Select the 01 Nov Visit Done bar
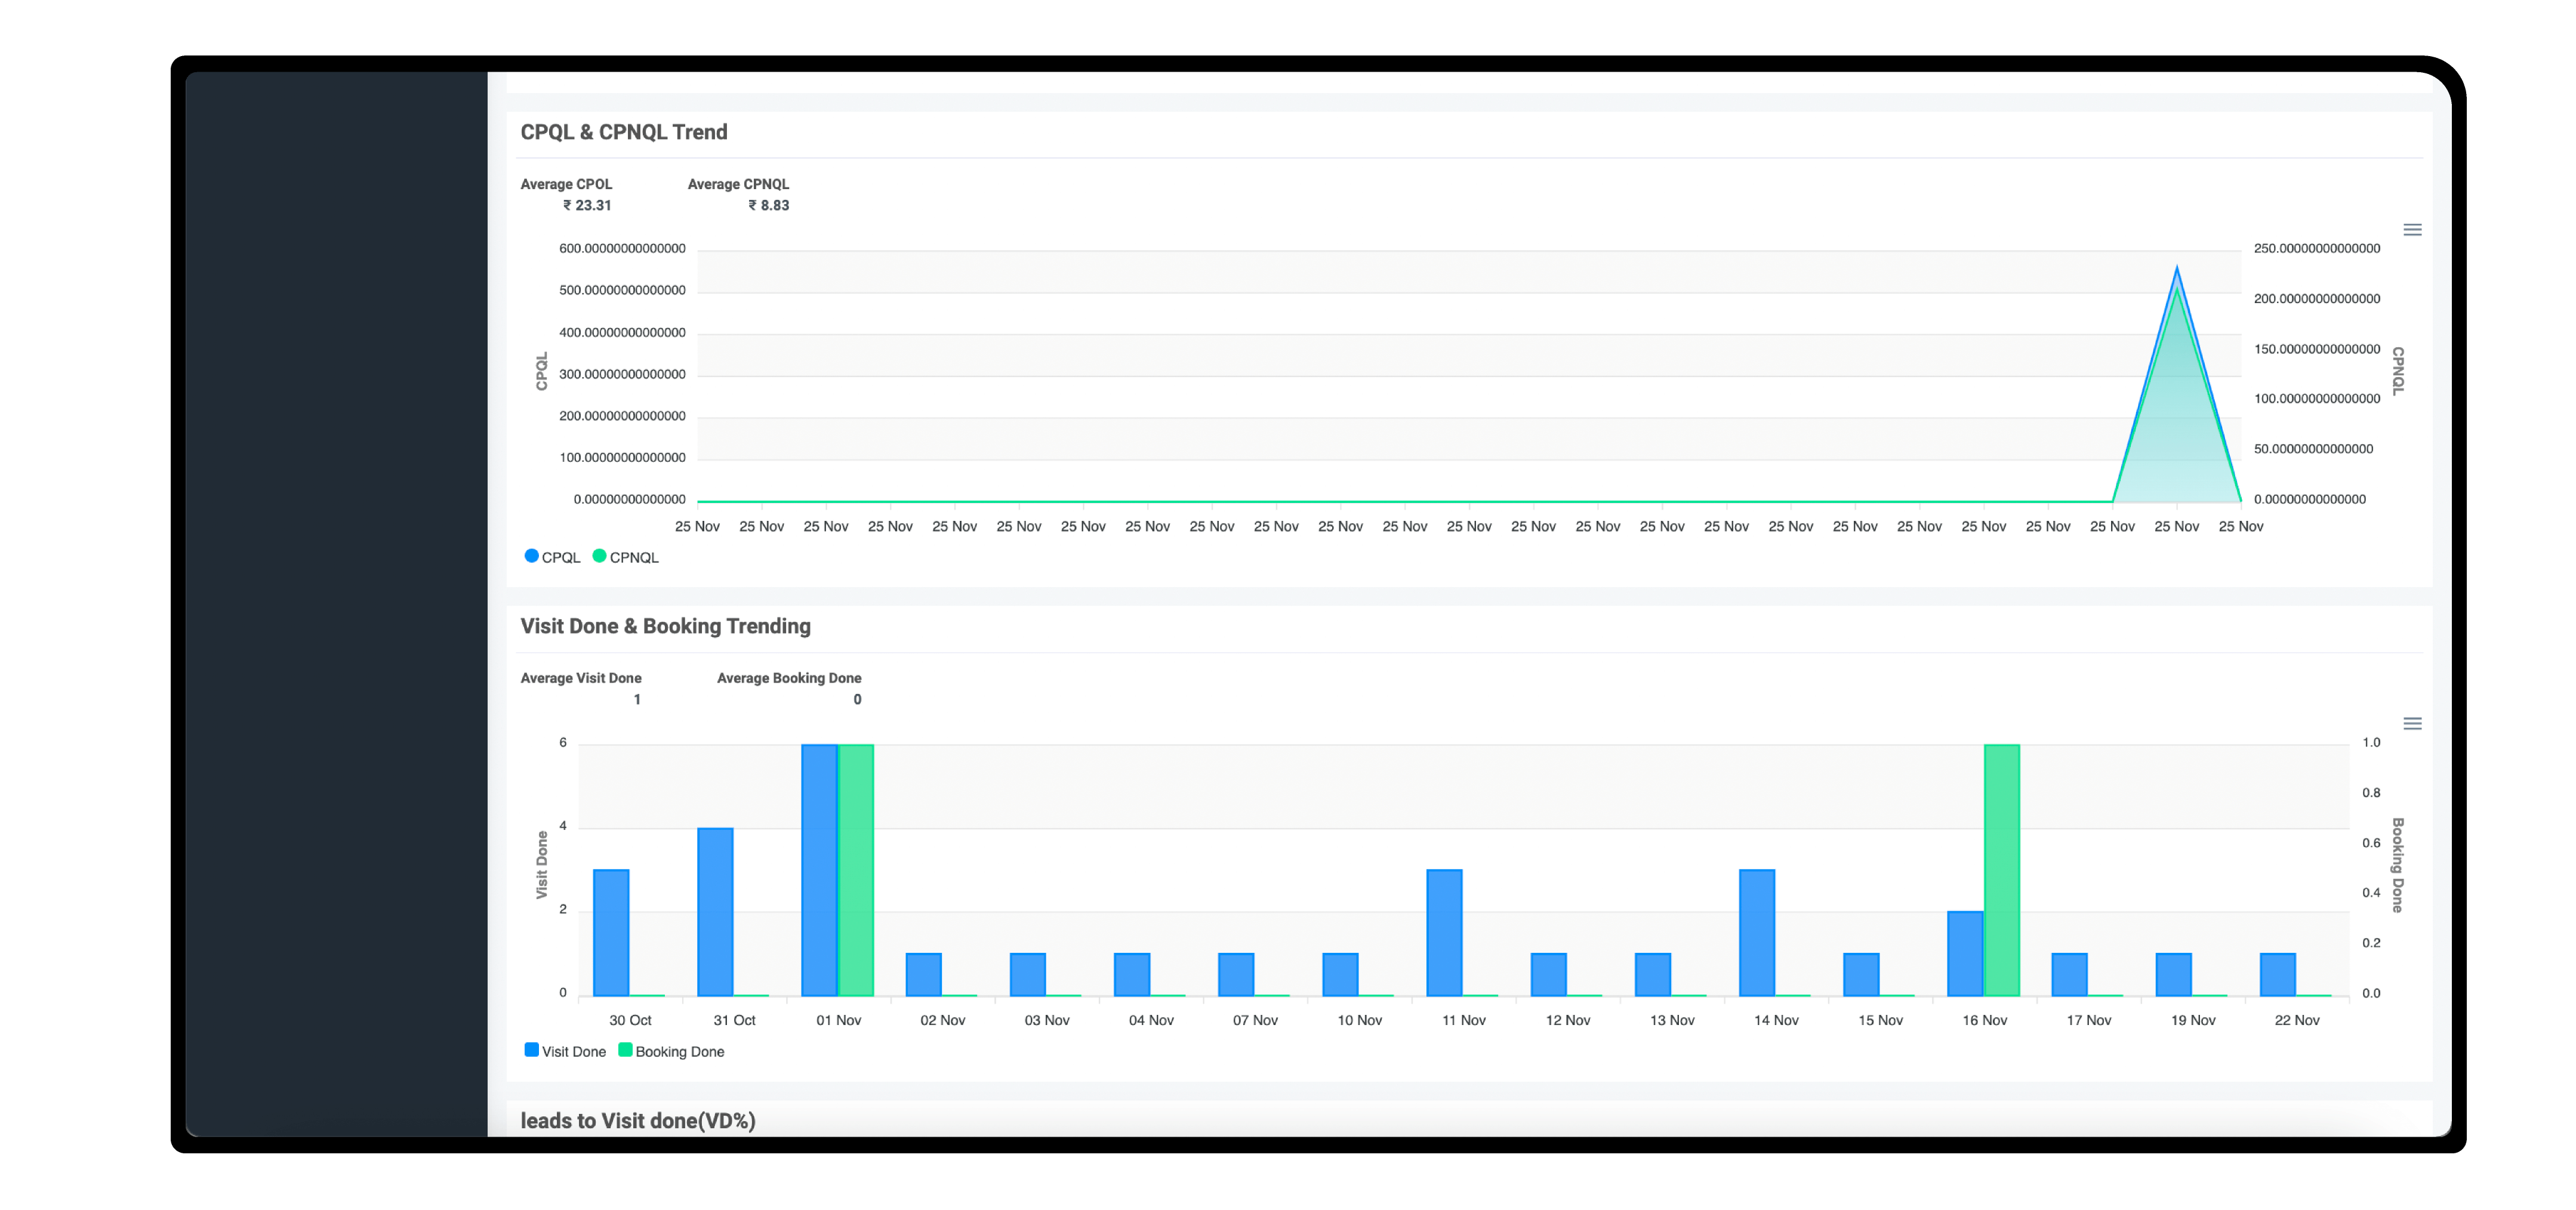Screen dimensions: 2576x1210 [x=819, y=870]
